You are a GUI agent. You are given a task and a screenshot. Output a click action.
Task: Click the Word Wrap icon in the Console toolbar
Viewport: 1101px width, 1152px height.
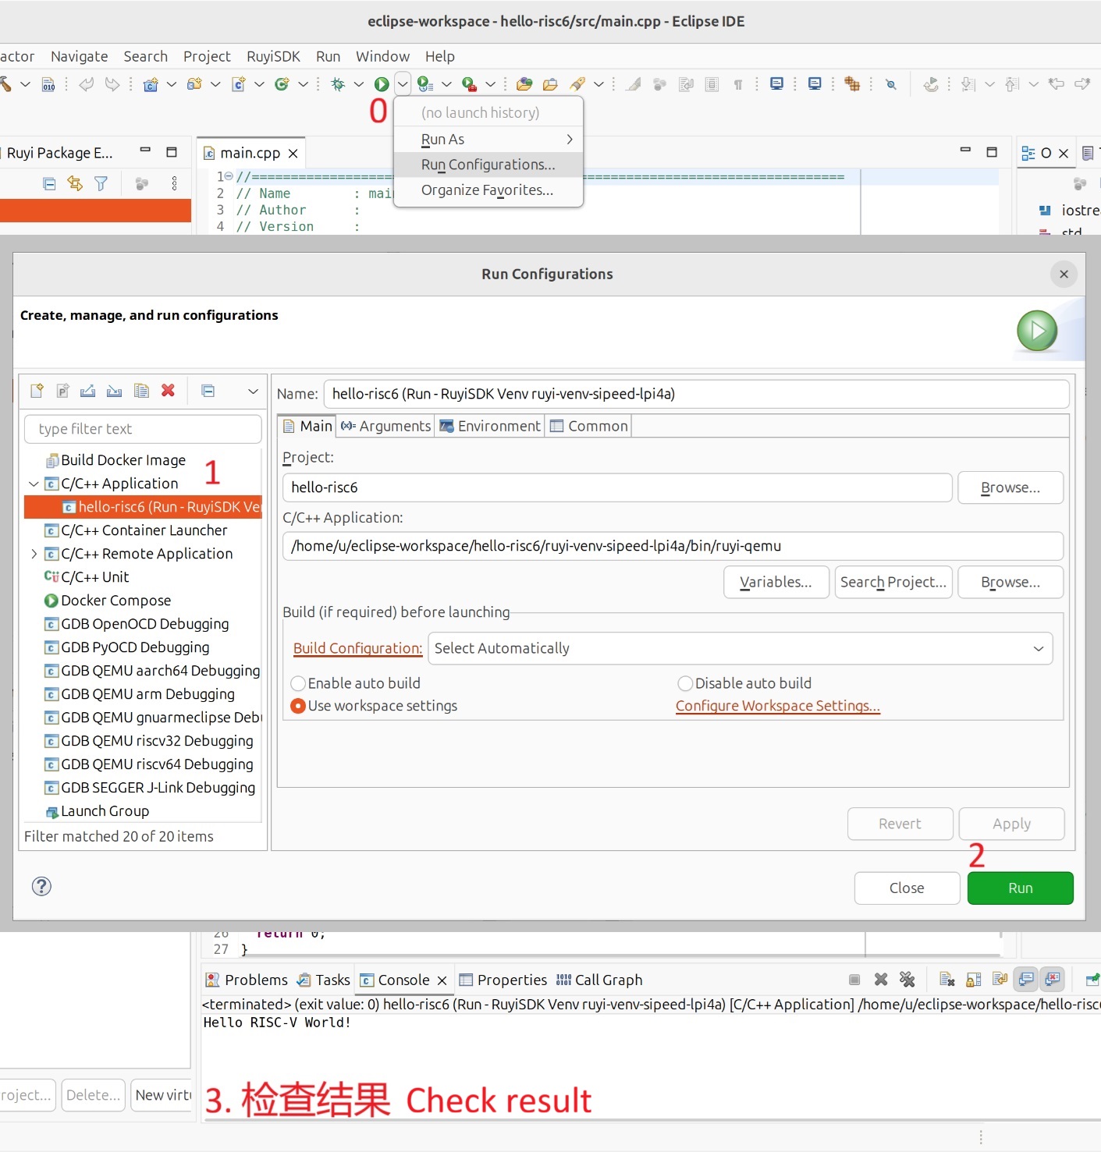1000,980
